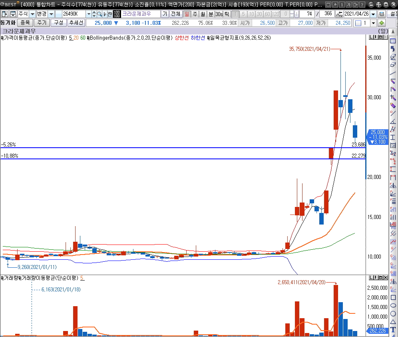Click the stock code up/down stepper
This screenshot has height=337, width=398.
pyautogui.click(x=94, y=14)
